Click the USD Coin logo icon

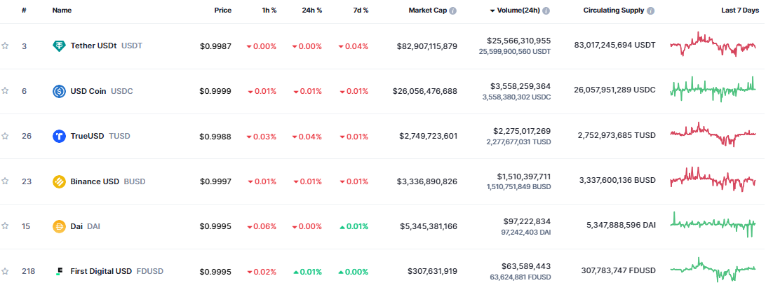click(x=60, y=91)
